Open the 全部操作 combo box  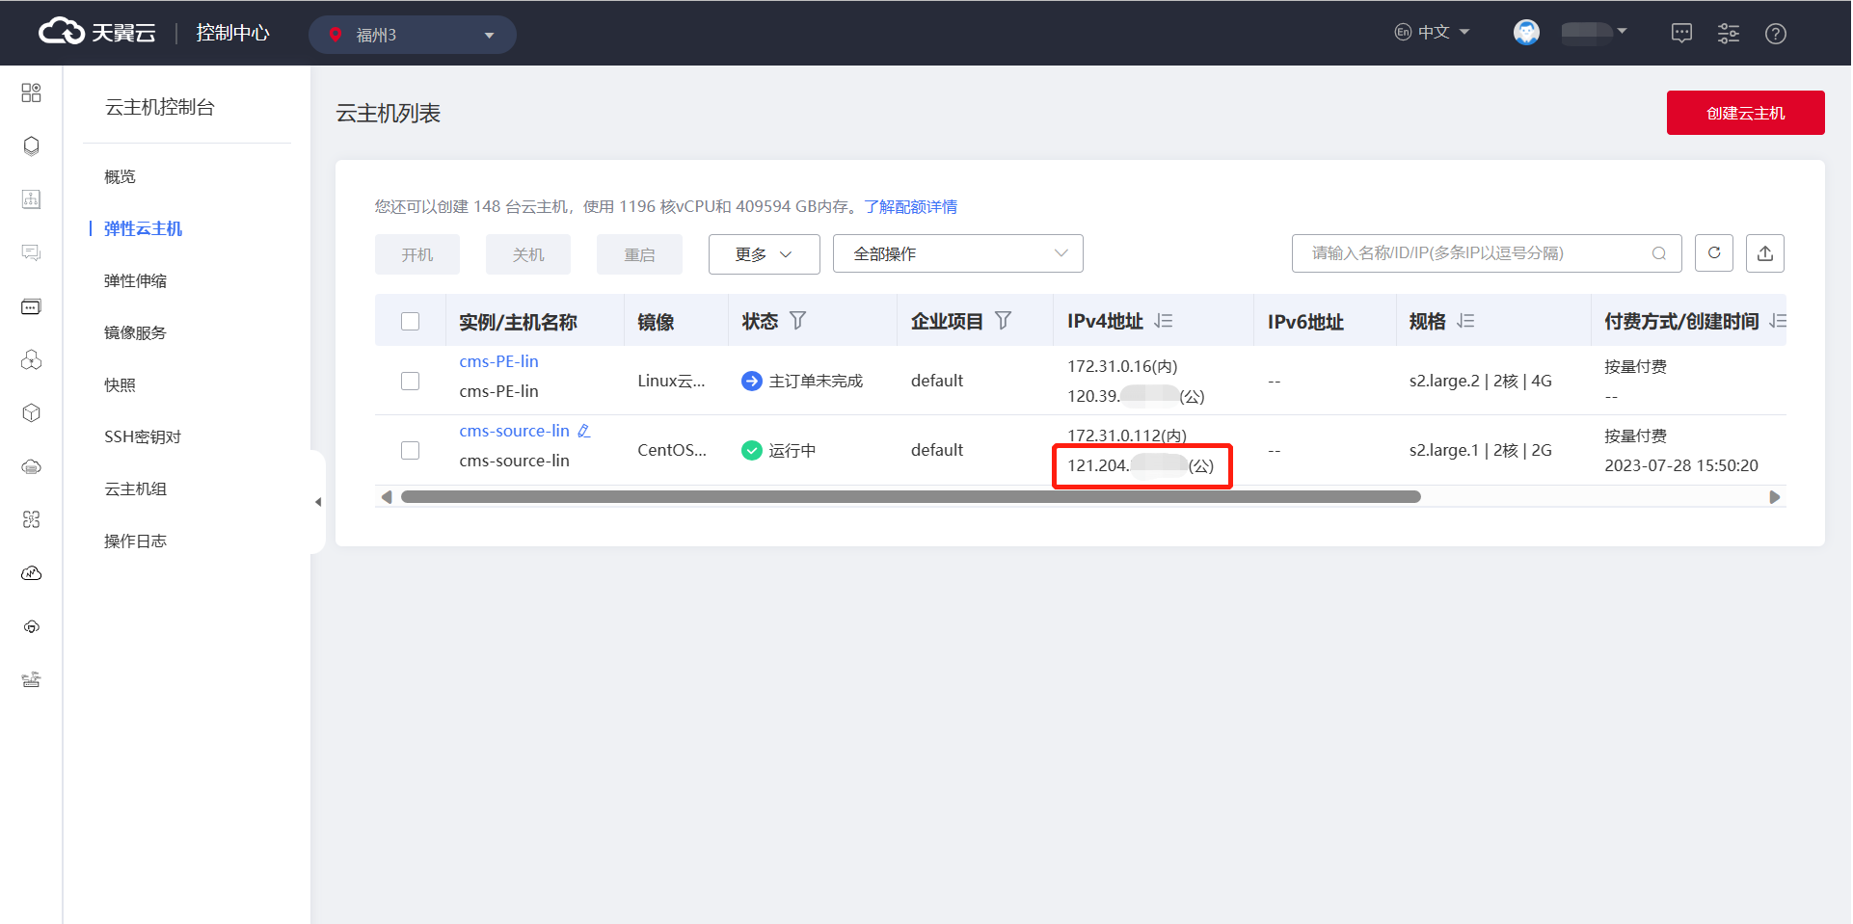pyautogui.click(x=958, y=253)
